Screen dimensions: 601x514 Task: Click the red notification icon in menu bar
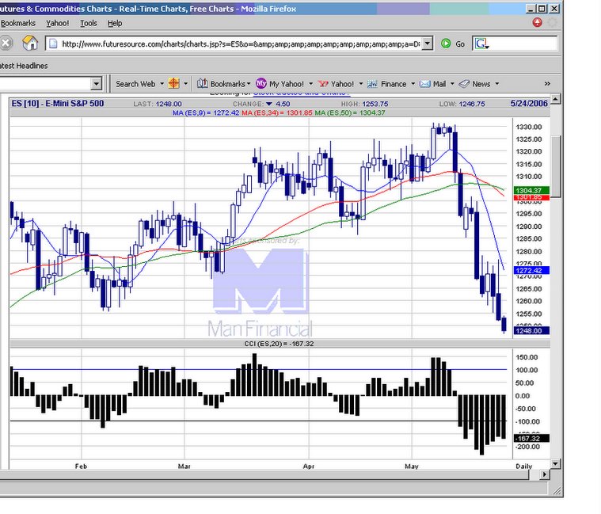tap(538, 23)
